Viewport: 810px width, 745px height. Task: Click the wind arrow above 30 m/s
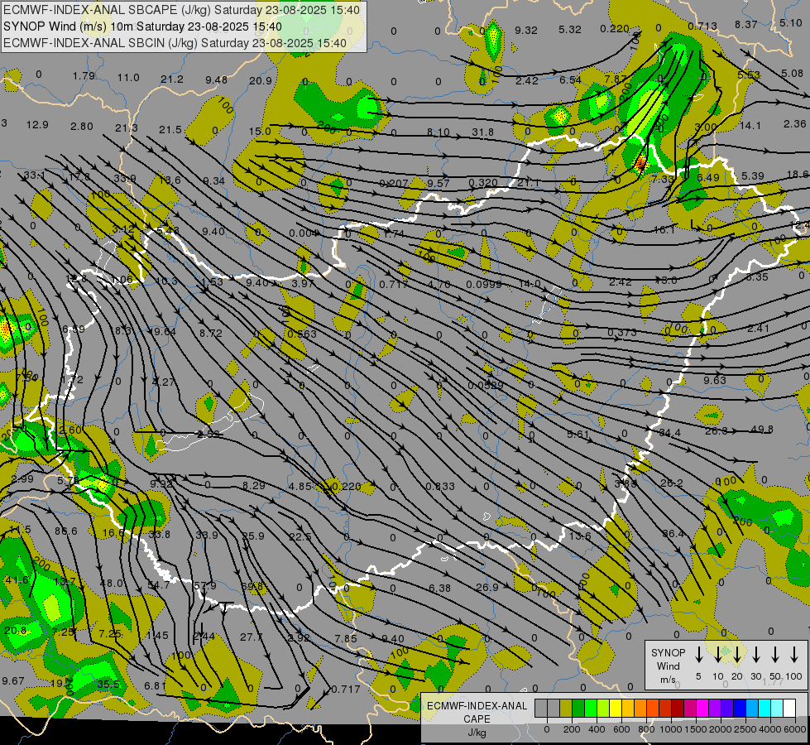[755, 654]
